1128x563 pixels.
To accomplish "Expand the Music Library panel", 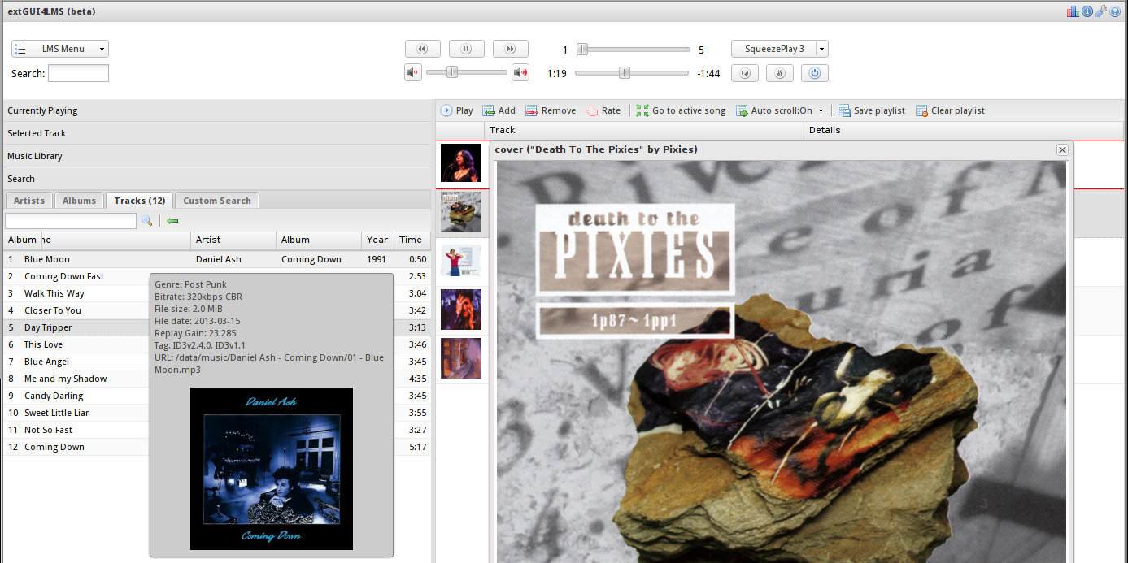I will tap(216, 156).
